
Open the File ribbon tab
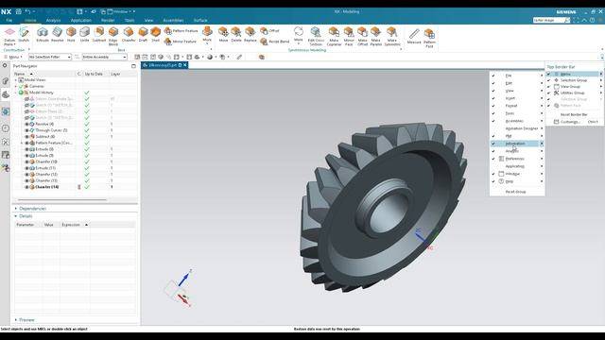(x=9, y=20)
